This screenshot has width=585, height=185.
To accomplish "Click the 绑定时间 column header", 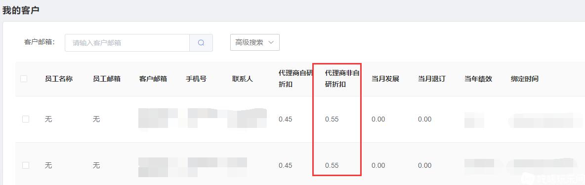I will coord(525,79).
